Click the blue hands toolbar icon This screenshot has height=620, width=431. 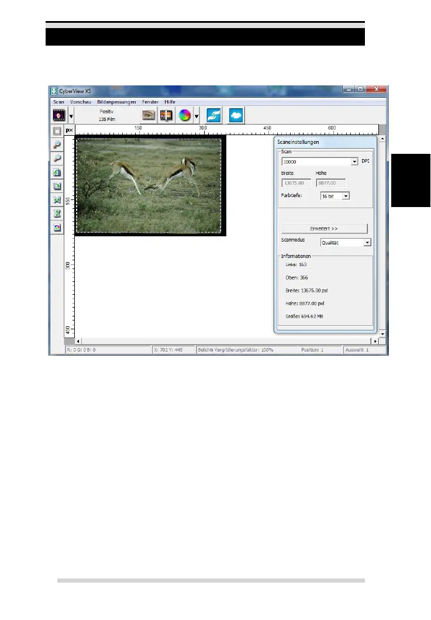pyautogui.click(x=214, y=115)
